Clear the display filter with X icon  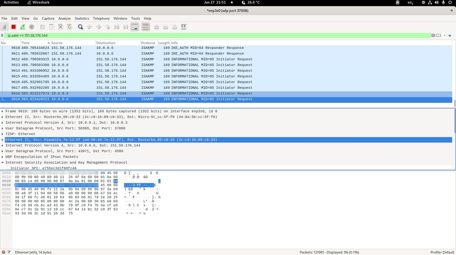pyautogui.click(x=433, y=35)
